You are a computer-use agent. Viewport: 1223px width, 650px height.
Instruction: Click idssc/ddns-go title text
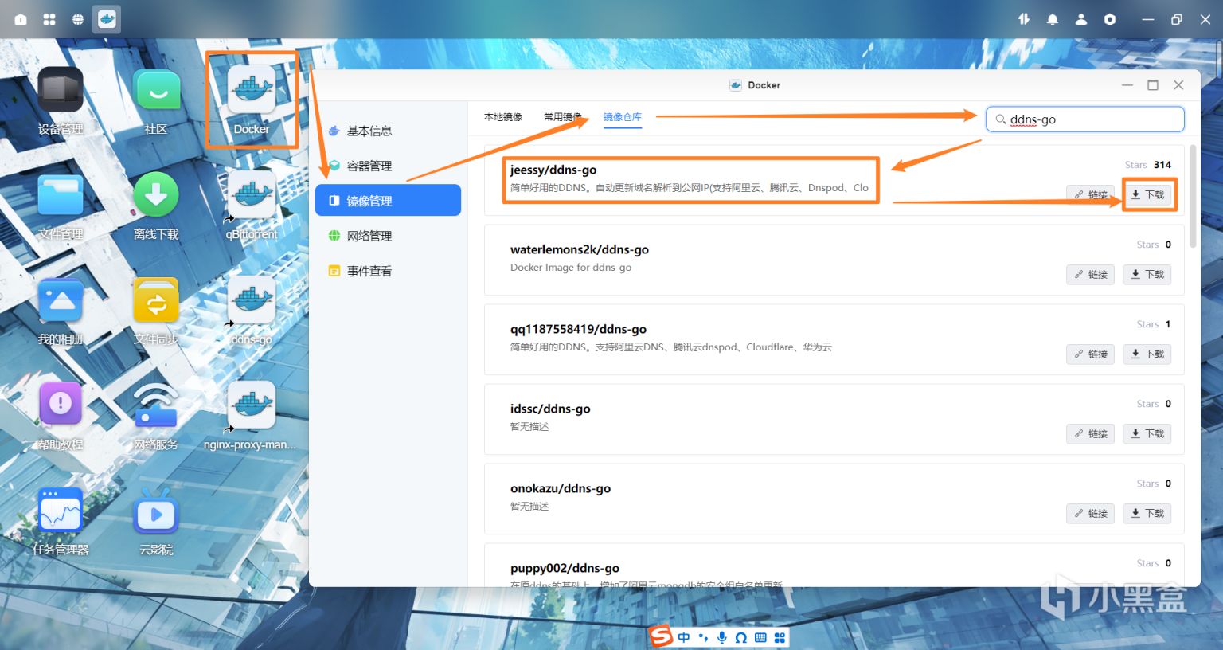(x=550, y=409)
